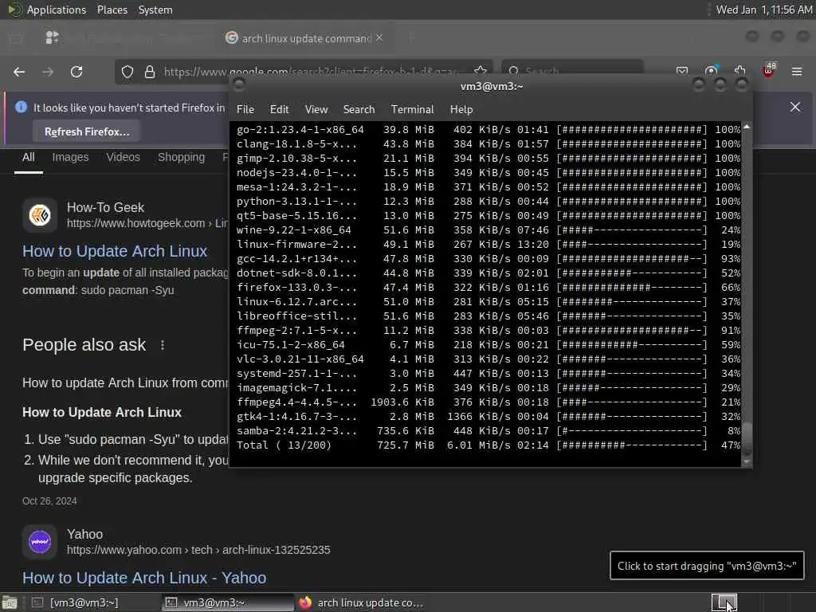Open the terminal Search menu
This screenshot has width=816, height=612.
point(359,109)
